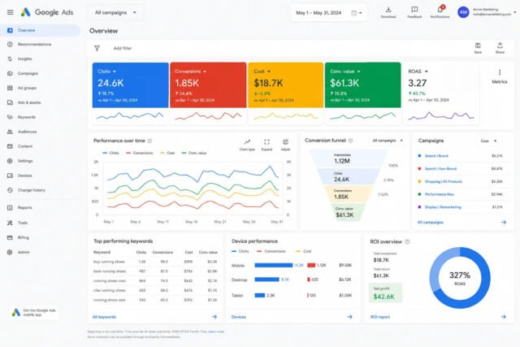Open the Performance Max campaign link
The height and width of the screenshot is (347, 520).
point(440,194)
